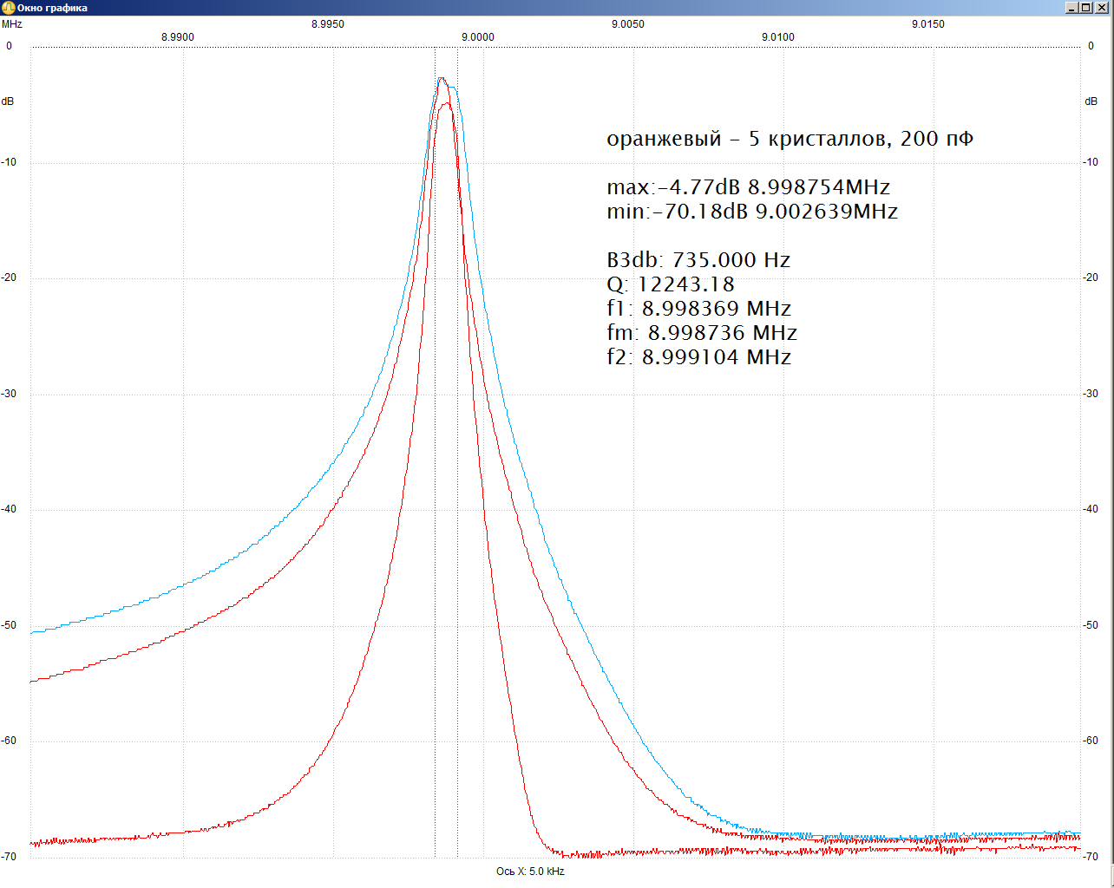Select the B3db: 735.000 Hz readout
This screenshot has height=888, width=1114.
tap(698, 260)
